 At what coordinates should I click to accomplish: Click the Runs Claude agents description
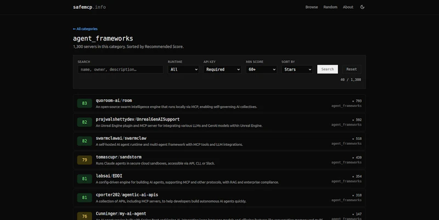155,163
